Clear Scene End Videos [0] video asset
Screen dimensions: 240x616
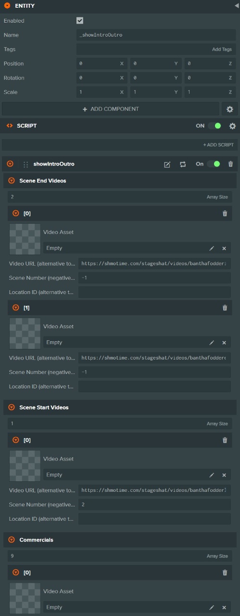coord(224,248)
